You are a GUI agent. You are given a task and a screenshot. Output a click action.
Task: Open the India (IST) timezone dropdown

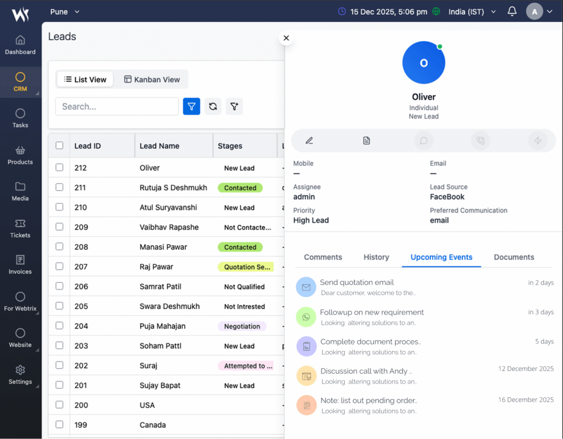[x=472, y=12]
